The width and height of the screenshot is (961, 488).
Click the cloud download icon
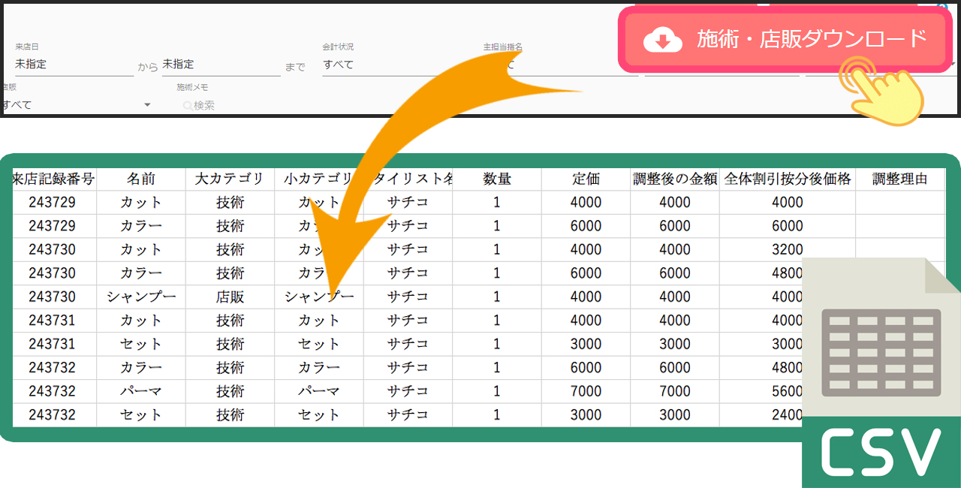pyautogui.click(x=662, y=40)
